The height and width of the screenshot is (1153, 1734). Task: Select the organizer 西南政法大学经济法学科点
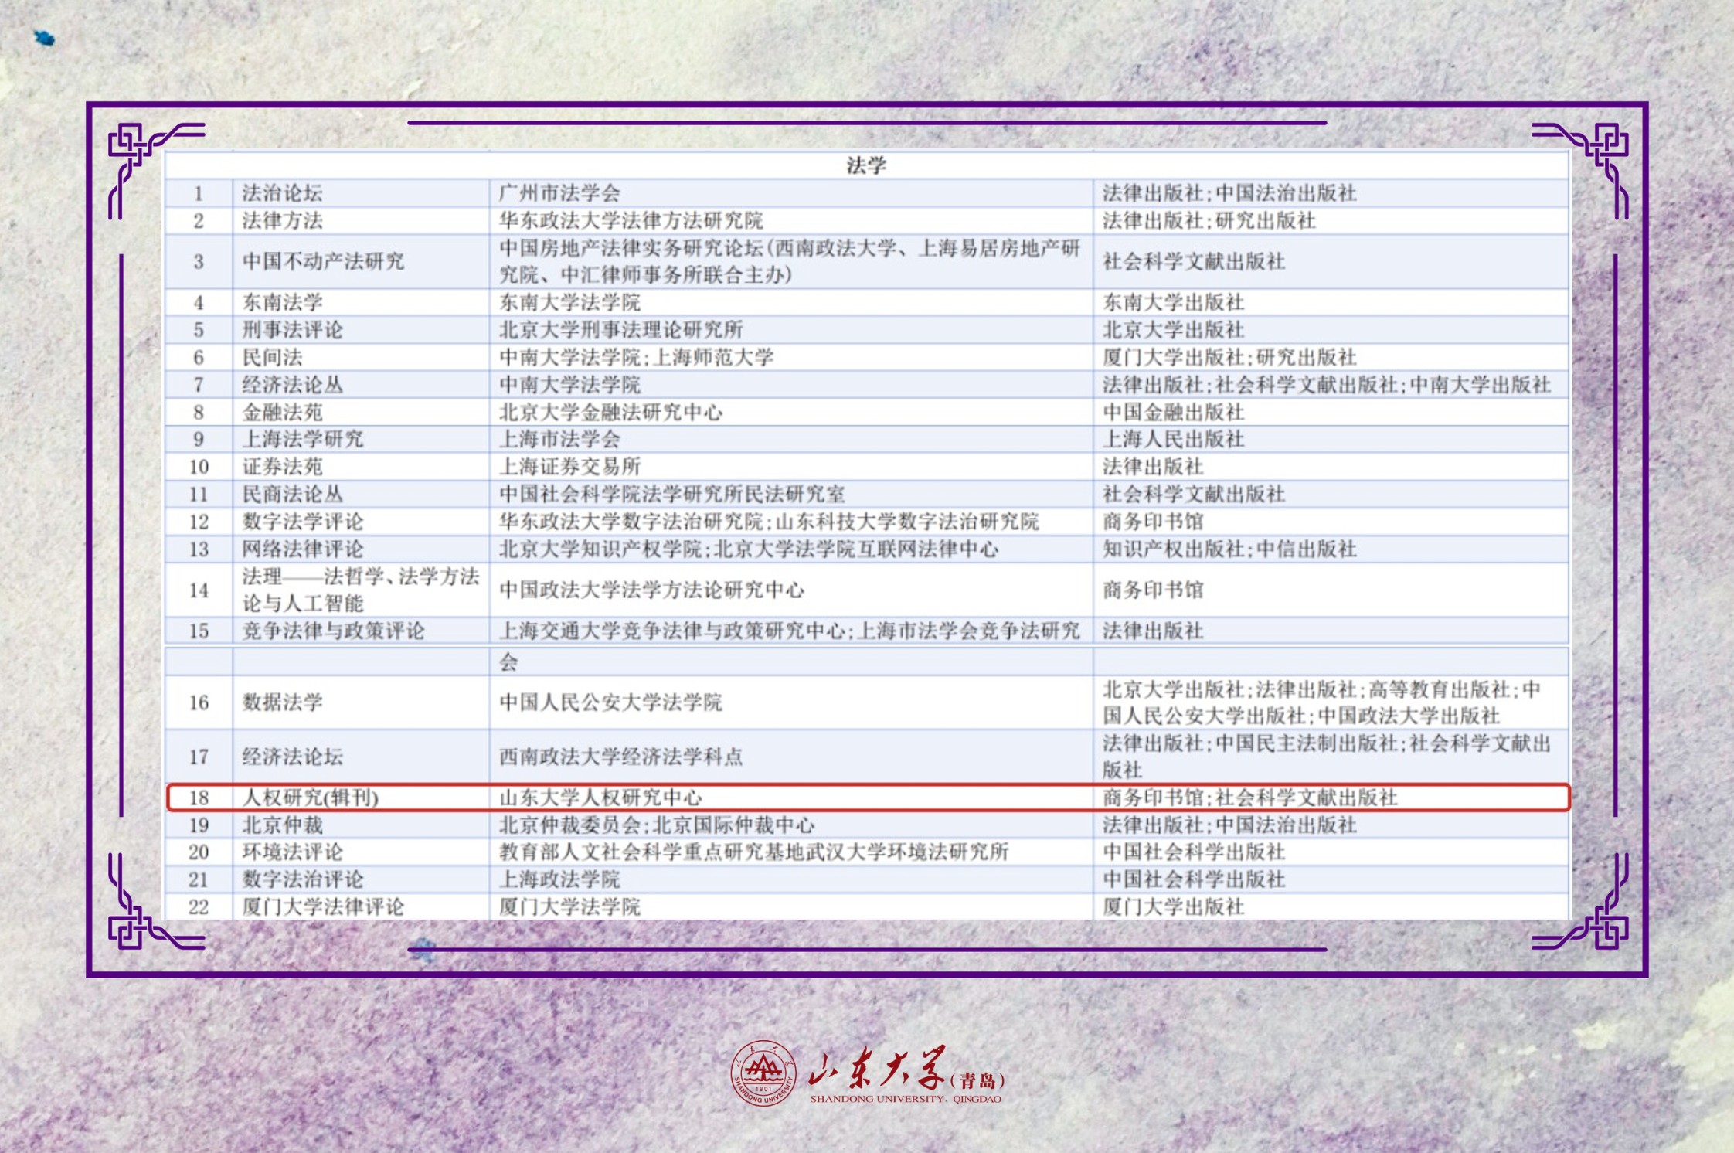coord(620,757)
